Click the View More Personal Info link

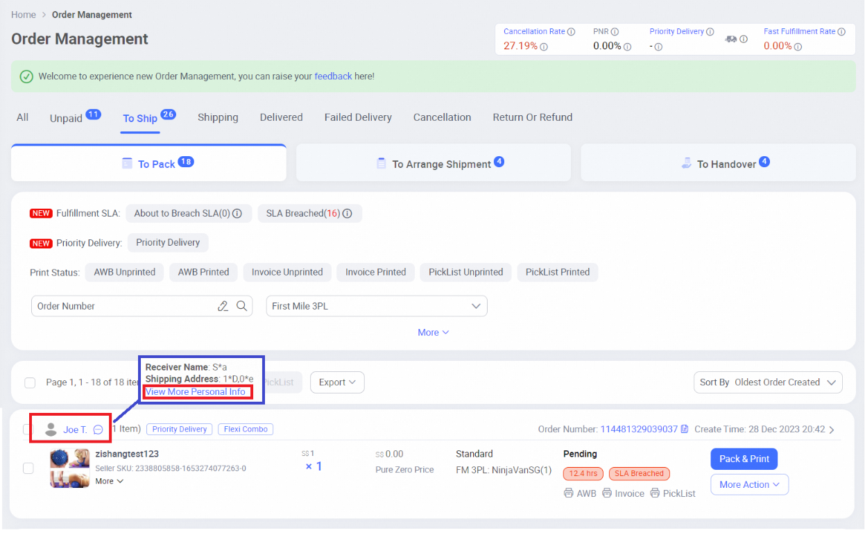(x=196, y=392)
